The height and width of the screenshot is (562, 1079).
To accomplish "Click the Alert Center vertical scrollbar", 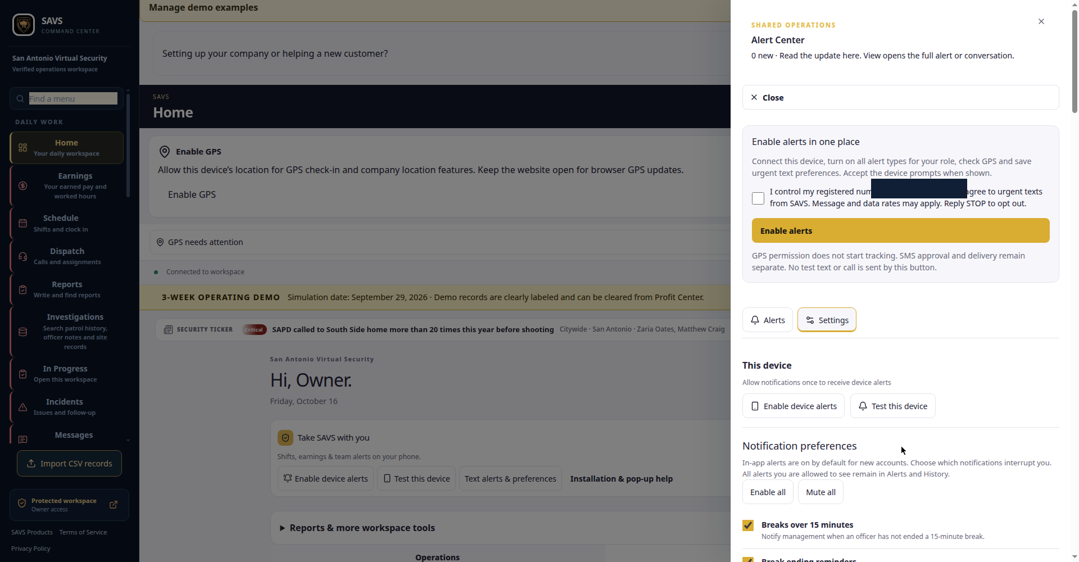I will [x=1075, y=62].
